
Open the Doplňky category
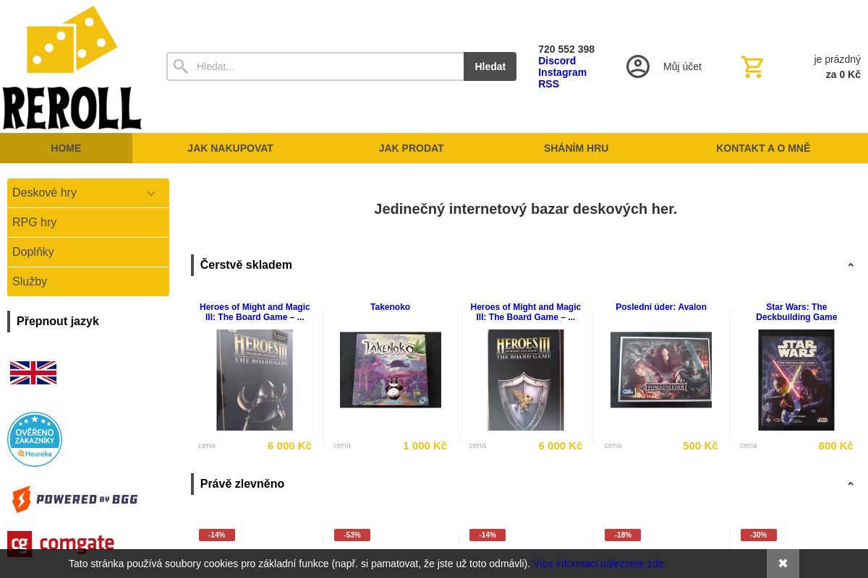coord(88,252)
